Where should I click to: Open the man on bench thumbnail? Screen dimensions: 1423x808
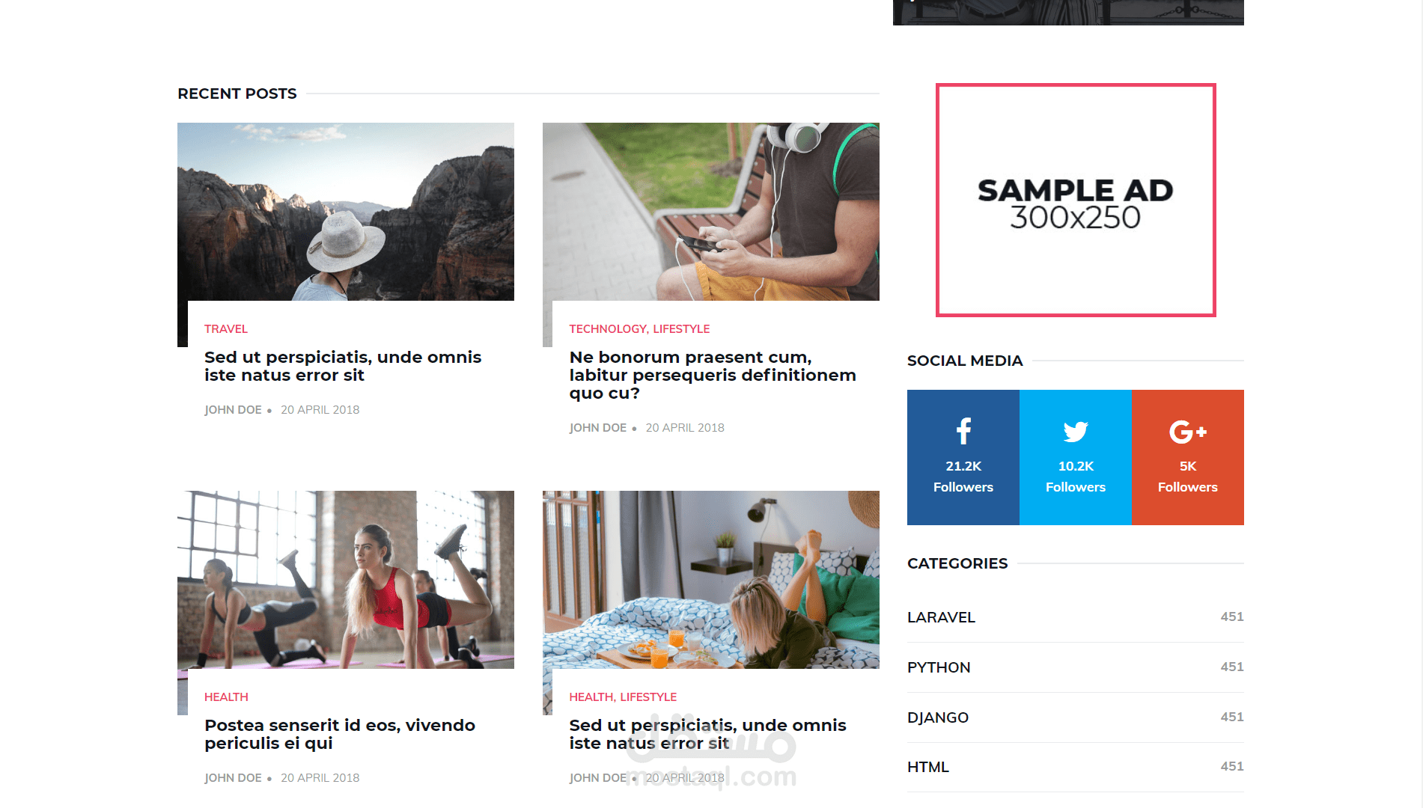[x=711, y=212]
